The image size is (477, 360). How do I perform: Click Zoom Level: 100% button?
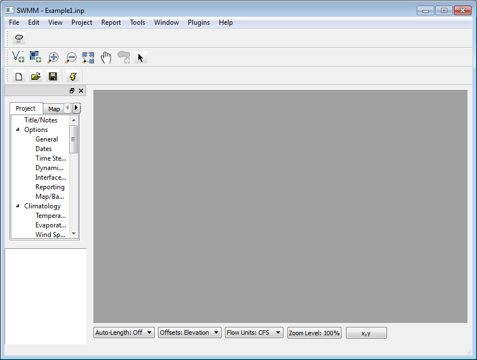coord(314,333)
